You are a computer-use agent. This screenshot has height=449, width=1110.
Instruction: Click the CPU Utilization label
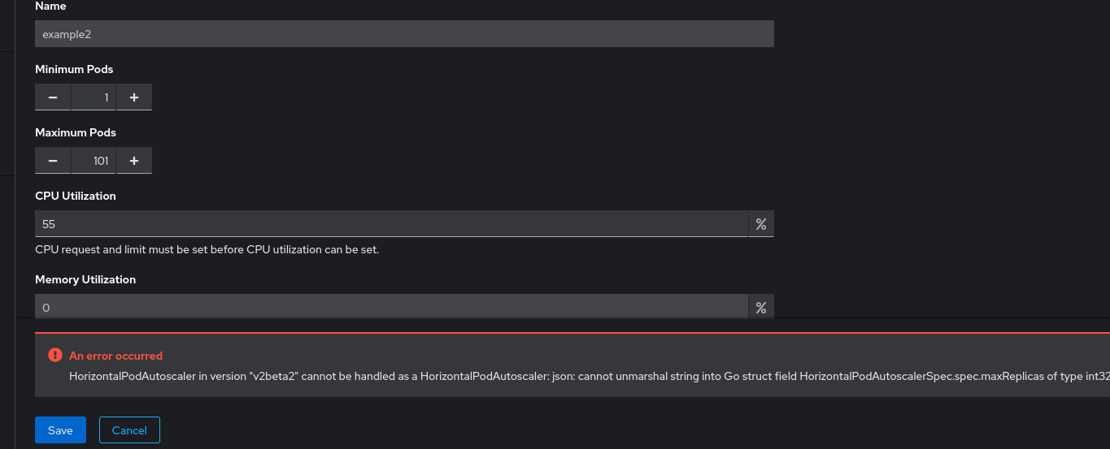pyautogui.click(x=76, y=196)
